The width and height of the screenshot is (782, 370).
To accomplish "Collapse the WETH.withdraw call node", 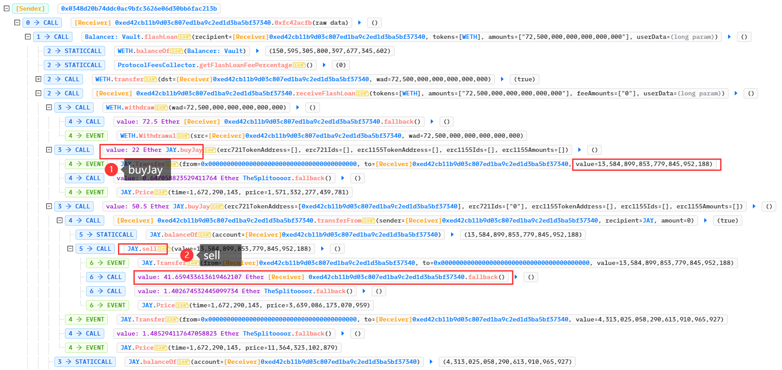I will [x=49, y=107].
